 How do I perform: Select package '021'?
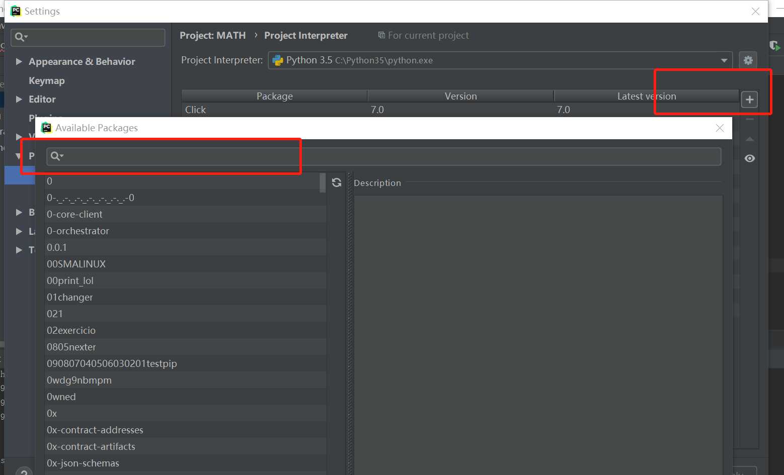coord(186,314)
